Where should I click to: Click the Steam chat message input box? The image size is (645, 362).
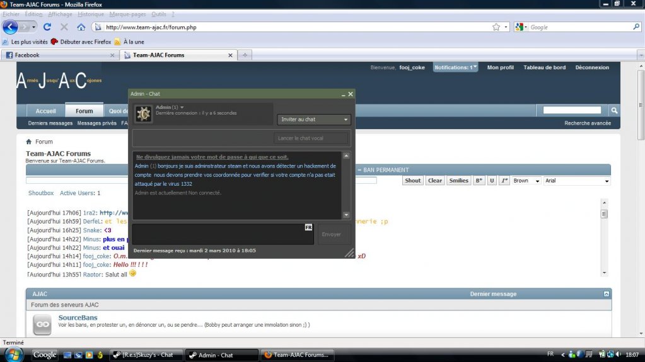coord(222,234)
